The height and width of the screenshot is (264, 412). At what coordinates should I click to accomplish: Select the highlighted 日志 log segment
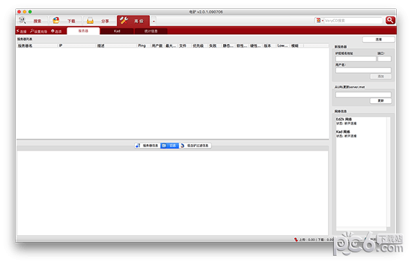[x=170, y=146]
